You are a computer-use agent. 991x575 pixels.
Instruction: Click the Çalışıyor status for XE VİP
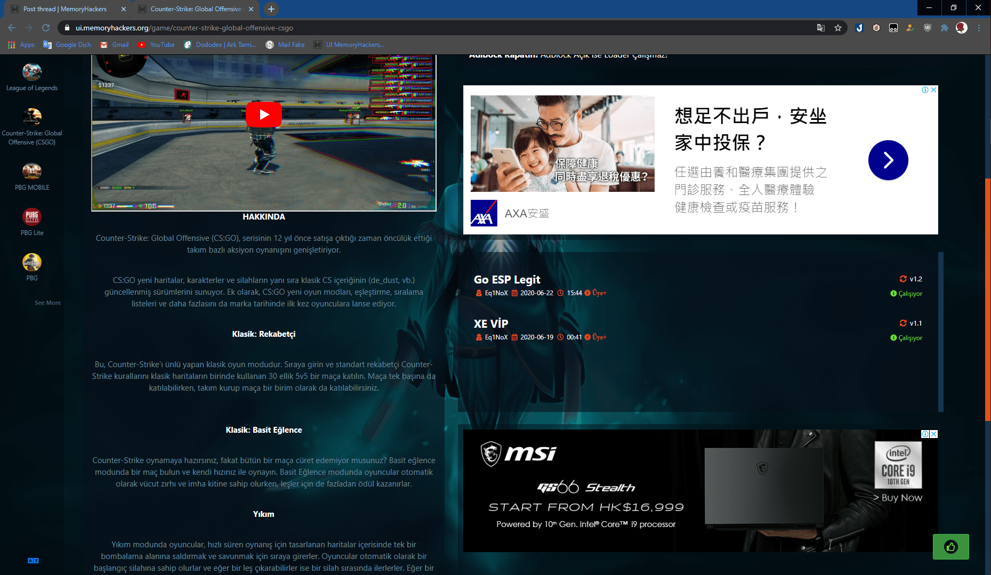[x=906, y=338]
